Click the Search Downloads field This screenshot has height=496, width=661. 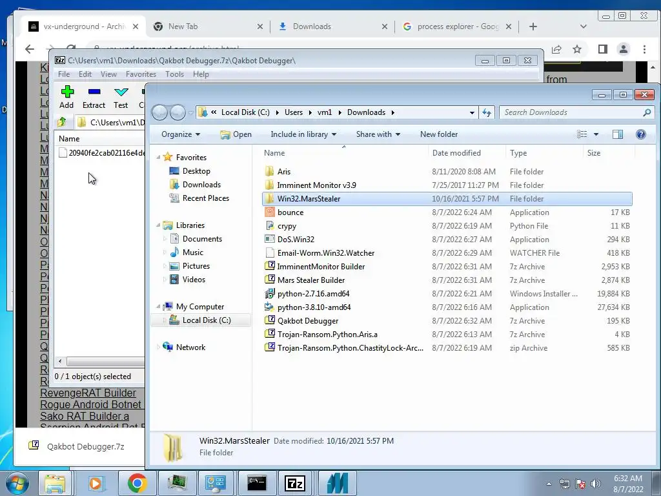coord(571,112)
